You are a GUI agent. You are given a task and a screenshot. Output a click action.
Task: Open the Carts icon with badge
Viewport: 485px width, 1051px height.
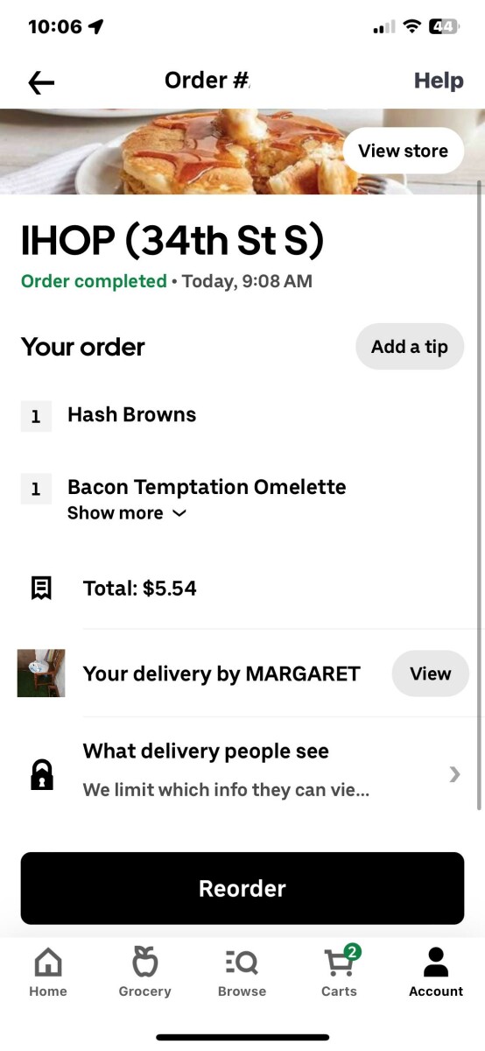pos(341,961)
